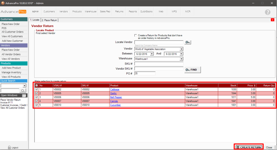This screenshot has height=150, width=277.
Task: Click View All Products in sidebar
Action: tap(11, 77)
